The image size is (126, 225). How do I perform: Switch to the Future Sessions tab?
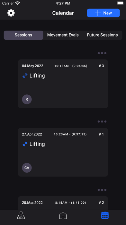pyautogui.click(x=102, y=35)
